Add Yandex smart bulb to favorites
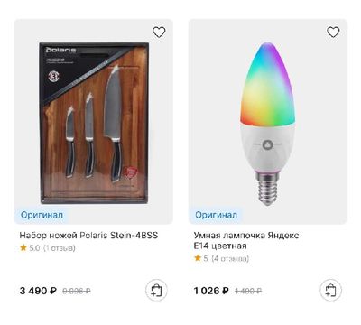The width and height of the screenshot is (361, 325). click(x=333, y=32)
